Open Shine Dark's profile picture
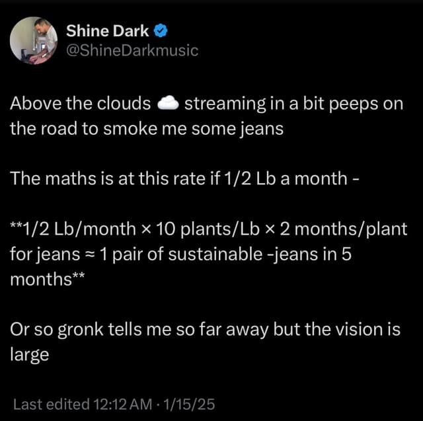This screenshot has height=421, width=423. point(34,40)
